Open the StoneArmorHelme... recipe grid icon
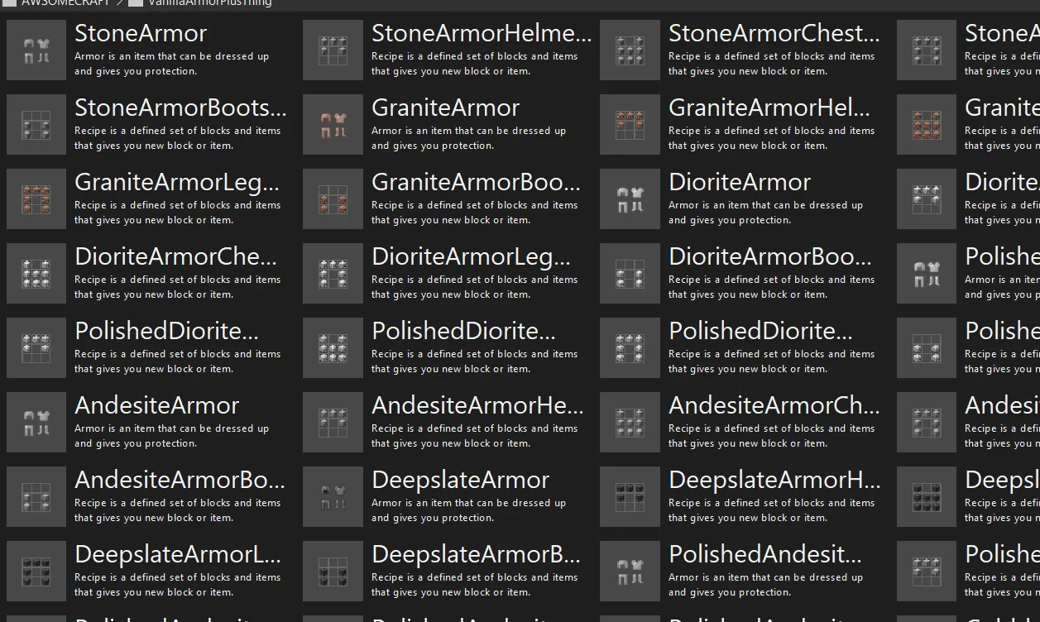Image resolution: width=1040 pixels, height=622 pixels. coord(333,50)
